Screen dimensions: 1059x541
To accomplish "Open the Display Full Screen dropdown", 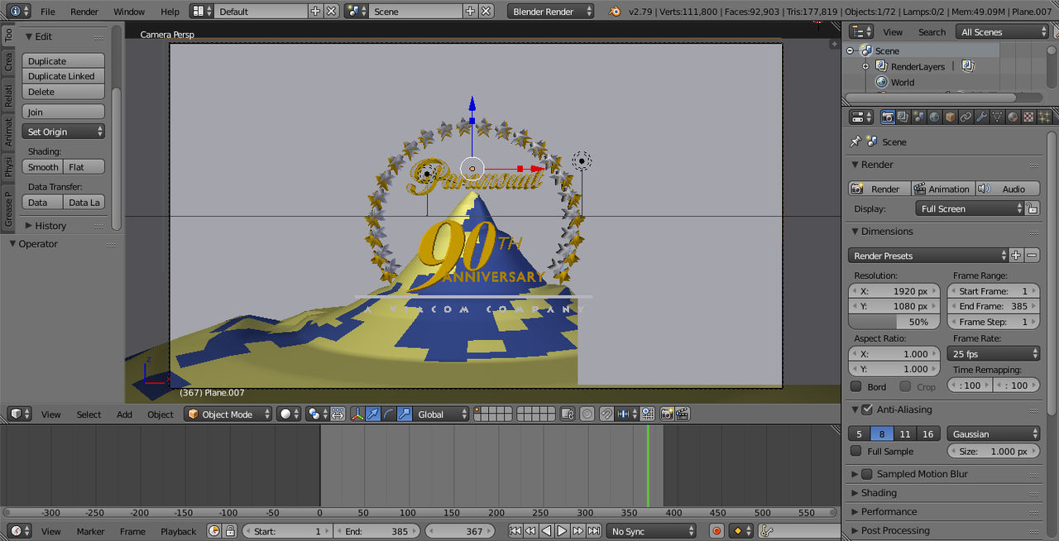I will [969, 208].
